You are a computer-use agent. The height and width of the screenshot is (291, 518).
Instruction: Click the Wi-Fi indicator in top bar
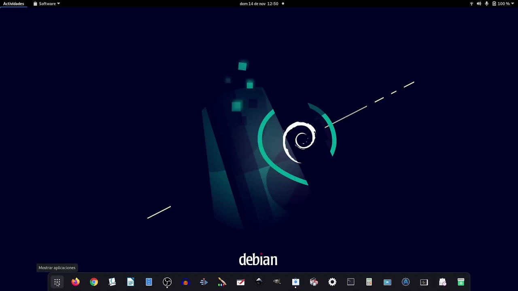coord(471,4)
